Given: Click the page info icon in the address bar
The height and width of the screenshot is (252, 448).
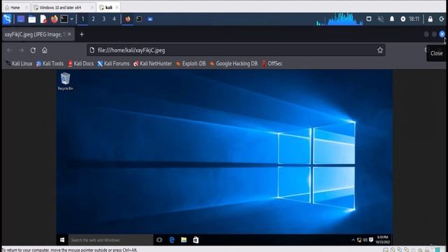Looking at the screenshot, I should 92,50.
